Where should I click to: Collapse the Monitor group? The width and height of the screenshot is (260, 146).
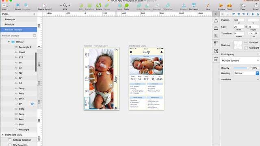pyautogui.click(x=9, y=42)
